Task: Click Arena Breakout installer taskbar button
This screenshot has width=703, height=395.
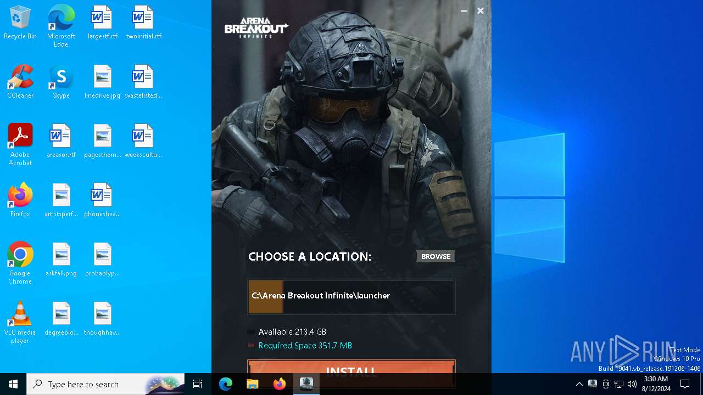Action: [x=306, y=384]
